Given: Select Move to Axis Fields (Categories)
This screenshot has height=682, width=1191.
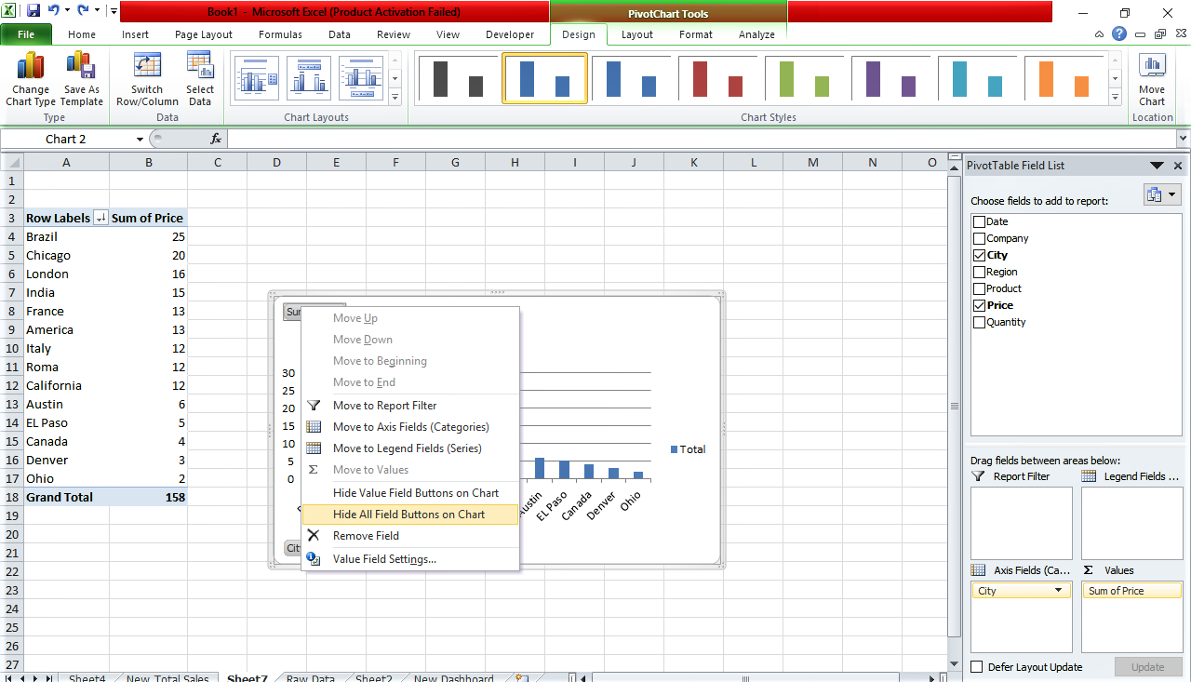Looking at the screenshot, I should click(x=410, y=427).
